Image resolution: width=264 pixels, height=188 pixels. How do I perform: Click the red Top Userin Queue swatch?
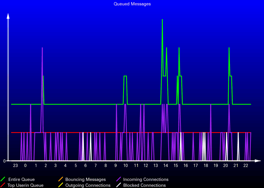3,185
